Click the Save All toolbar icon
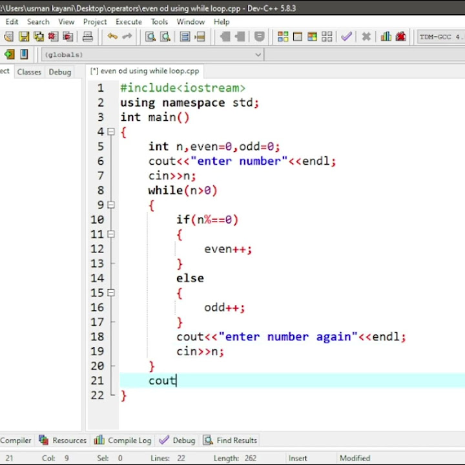Screen dimensions: 465x465 (x=39, y=37)
